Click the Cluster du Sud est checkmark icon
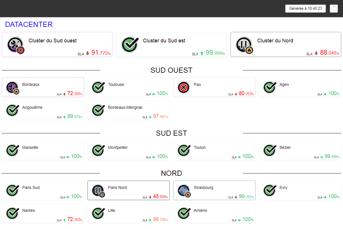This screenshot has height=229, width=343. click(x=130, y=45)
